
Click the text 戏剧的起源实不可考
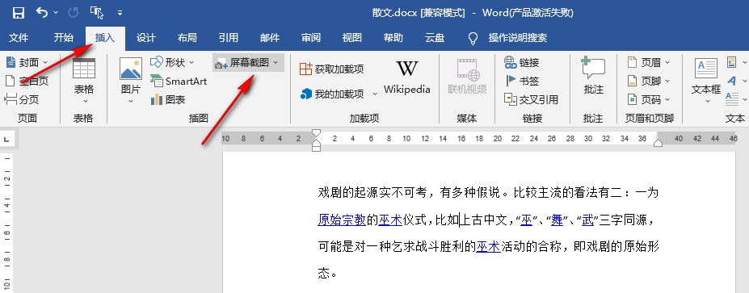coord(372,193)
